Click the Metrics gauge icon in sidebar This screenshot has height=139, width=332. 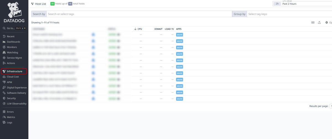(x=4, y=117)
